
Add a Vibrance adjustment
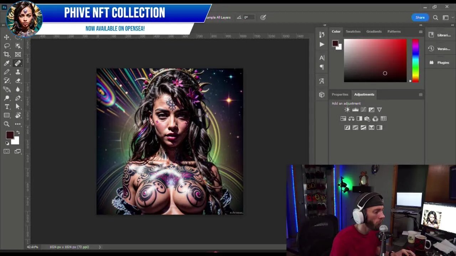pos(379,110)
